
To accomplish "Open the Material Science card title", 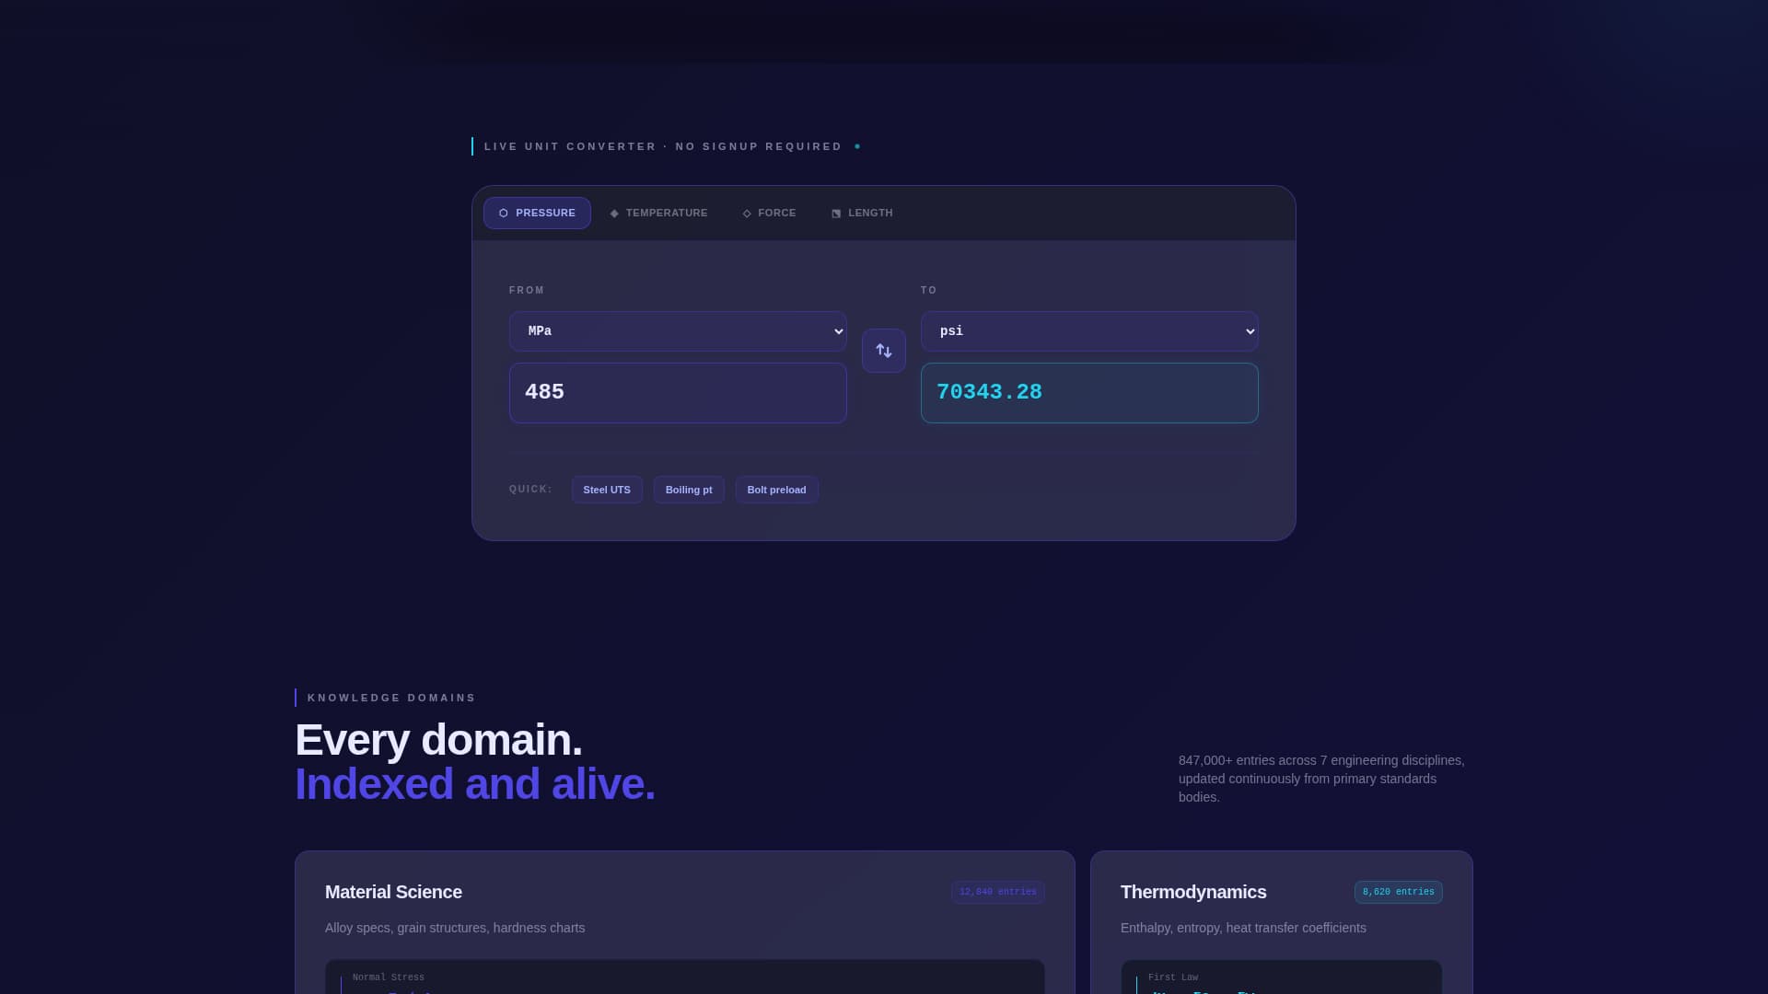I will [x=393, y=892].
